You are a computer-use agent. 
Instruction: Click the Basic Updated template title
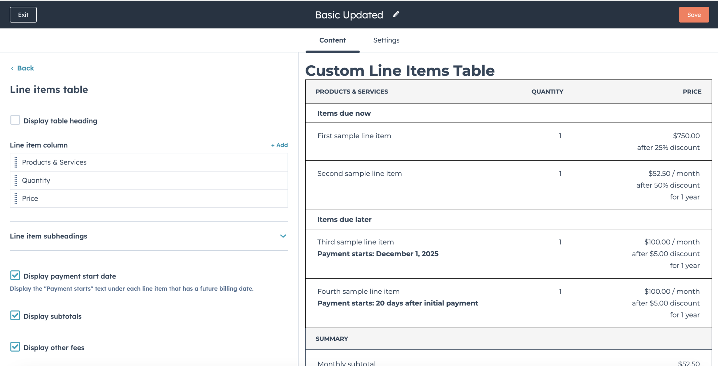click(x=349, y=15)
